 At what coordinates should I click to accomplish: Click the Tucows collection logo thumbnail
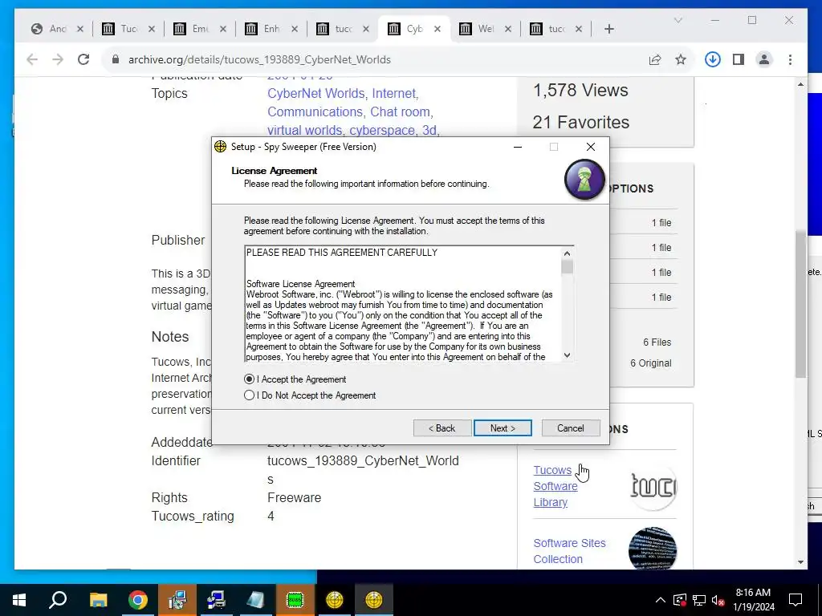tap(653, 487)
